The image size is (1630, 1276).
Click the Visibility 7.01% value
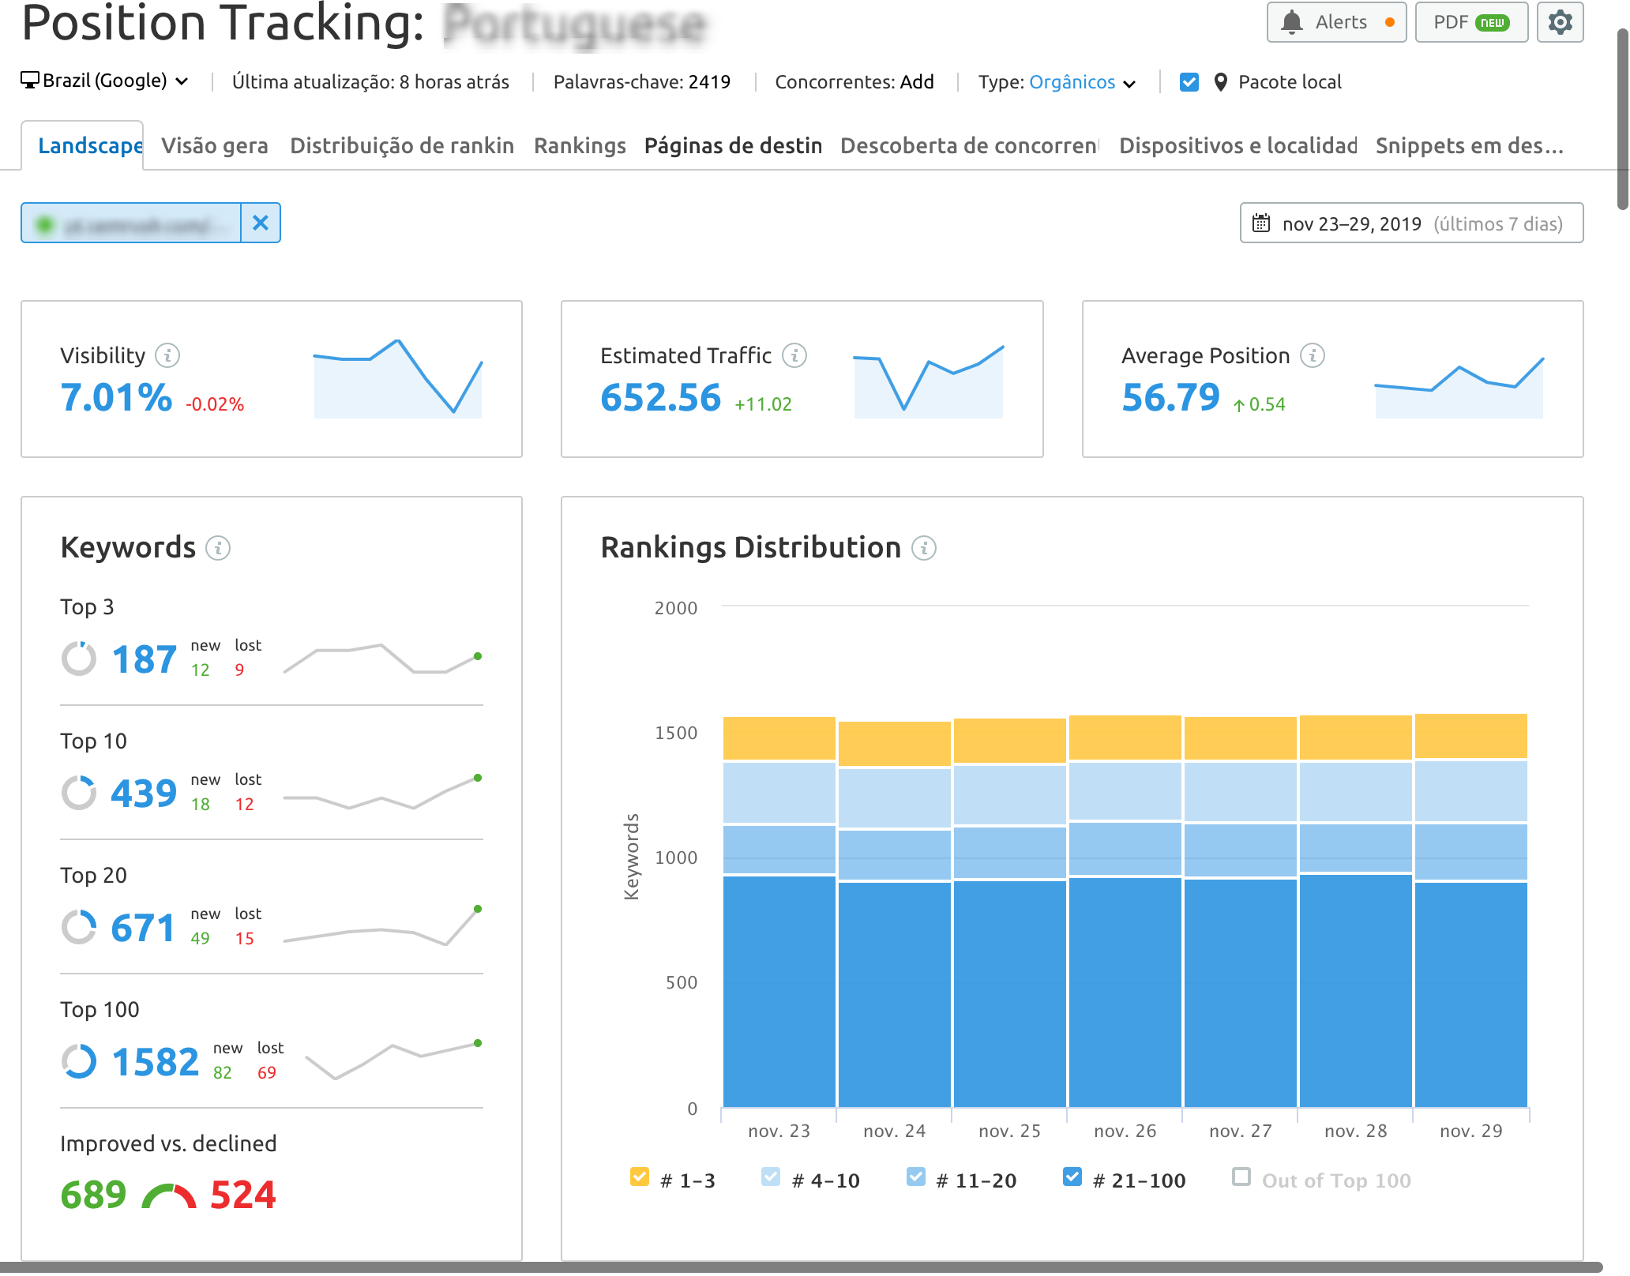coord(116,397)
